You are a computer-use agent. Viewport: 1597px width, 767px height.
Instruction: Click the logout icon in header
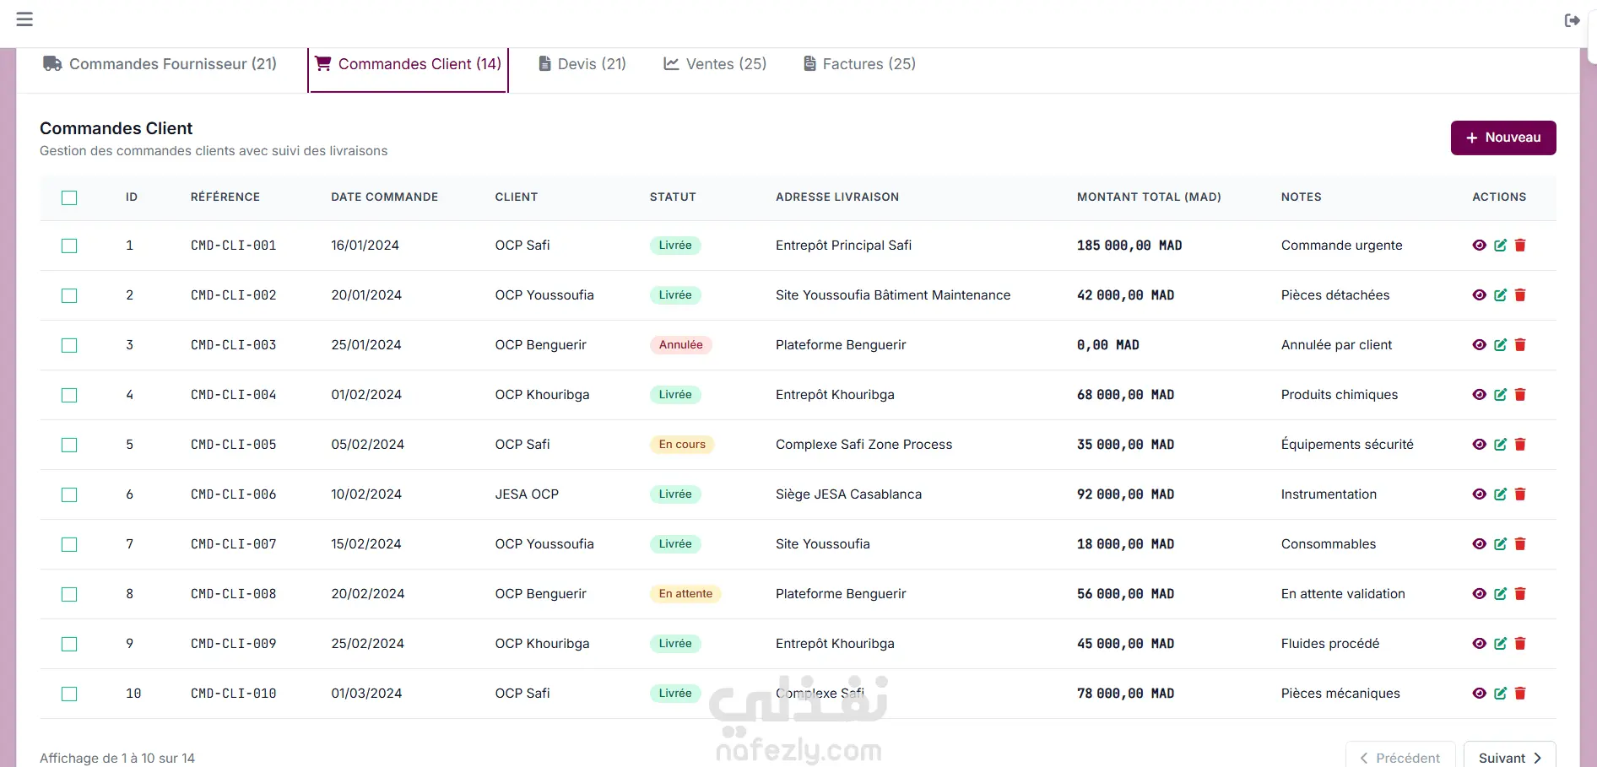click(x=1572, y=20)
